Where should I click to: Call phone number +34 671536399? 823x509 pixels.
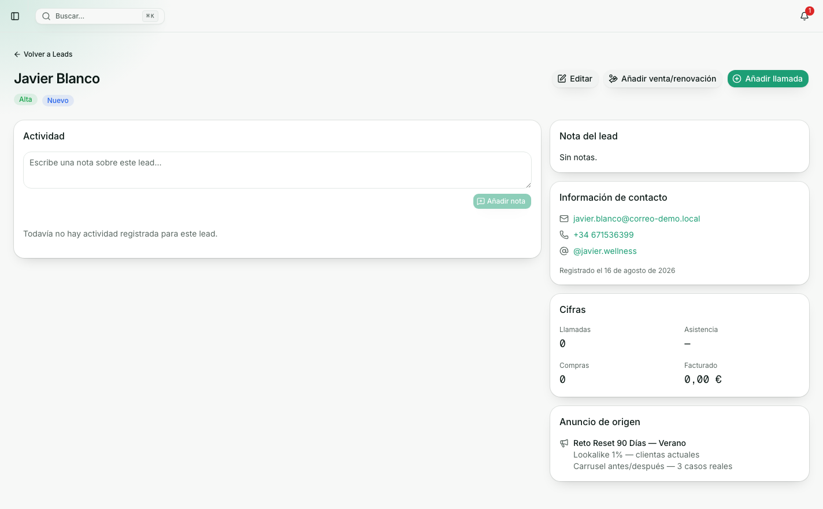pos(603,235)
